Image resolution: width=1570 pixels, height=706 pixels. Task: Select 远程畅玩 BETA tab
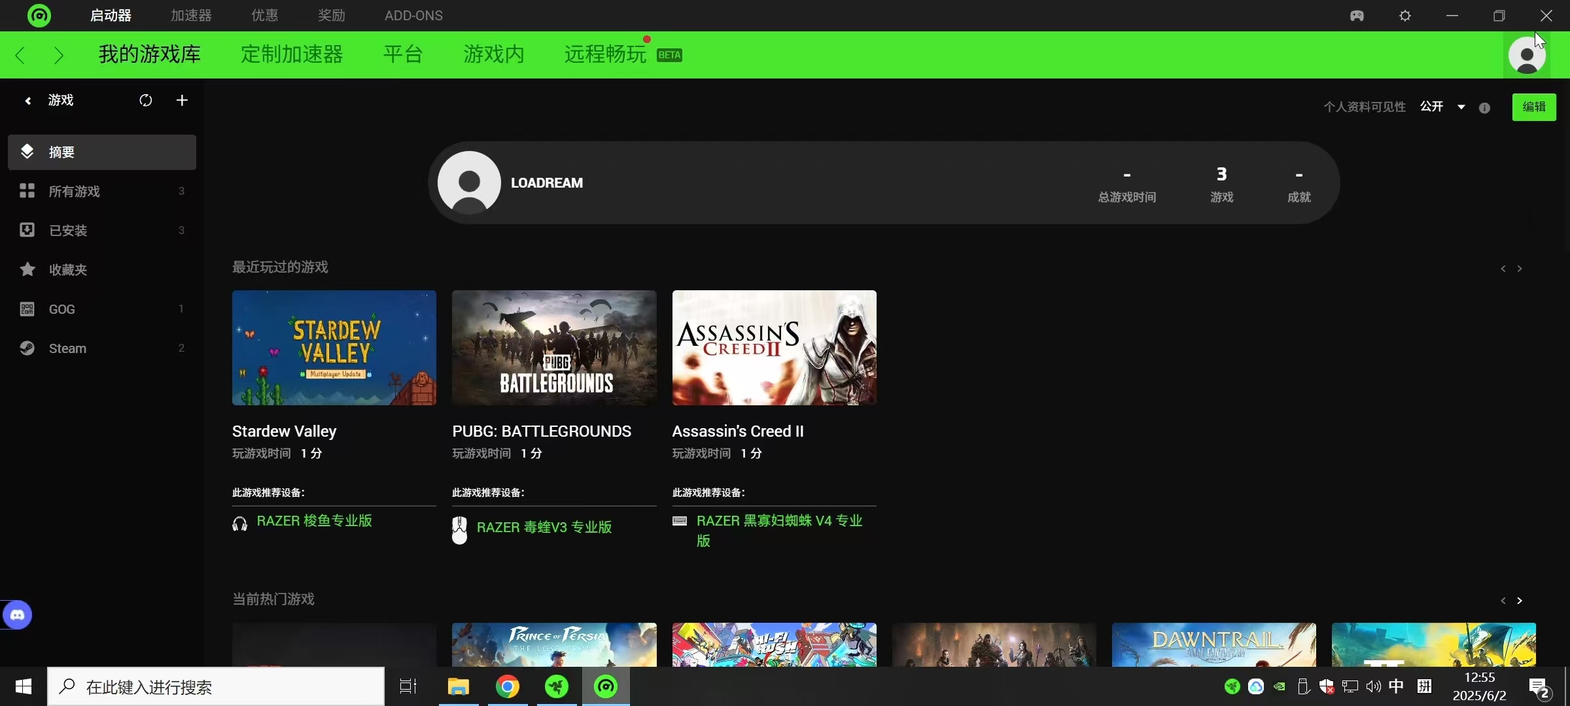[x=623, y=54]
